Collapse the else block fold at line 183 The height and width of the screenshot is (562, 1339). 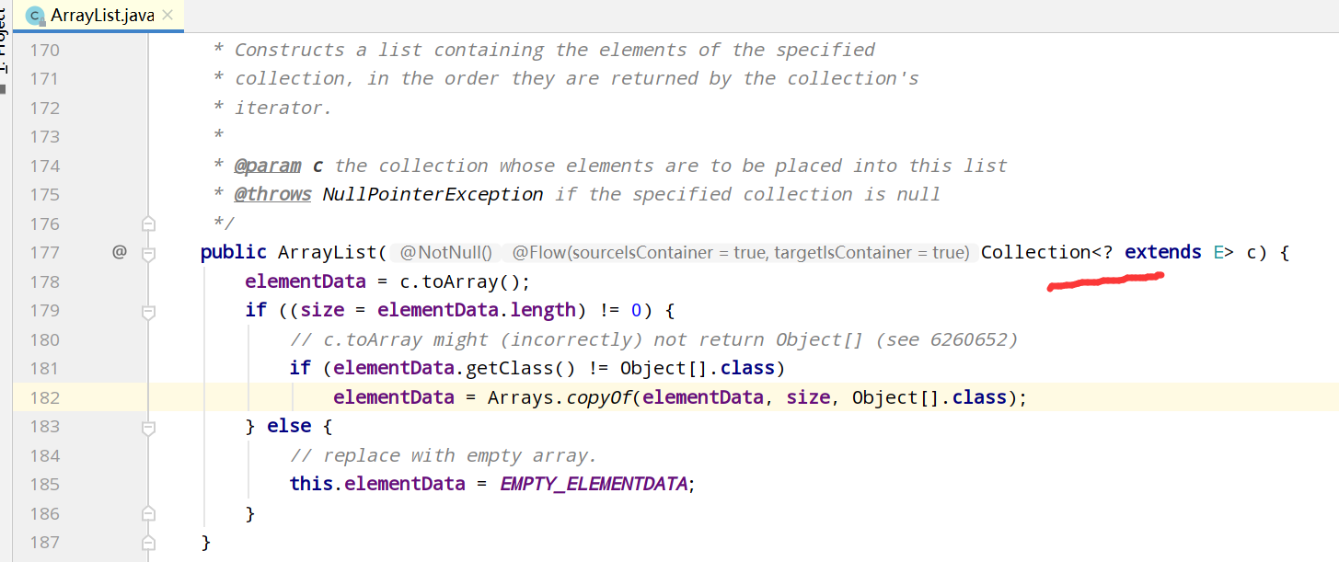pos(148,427)
